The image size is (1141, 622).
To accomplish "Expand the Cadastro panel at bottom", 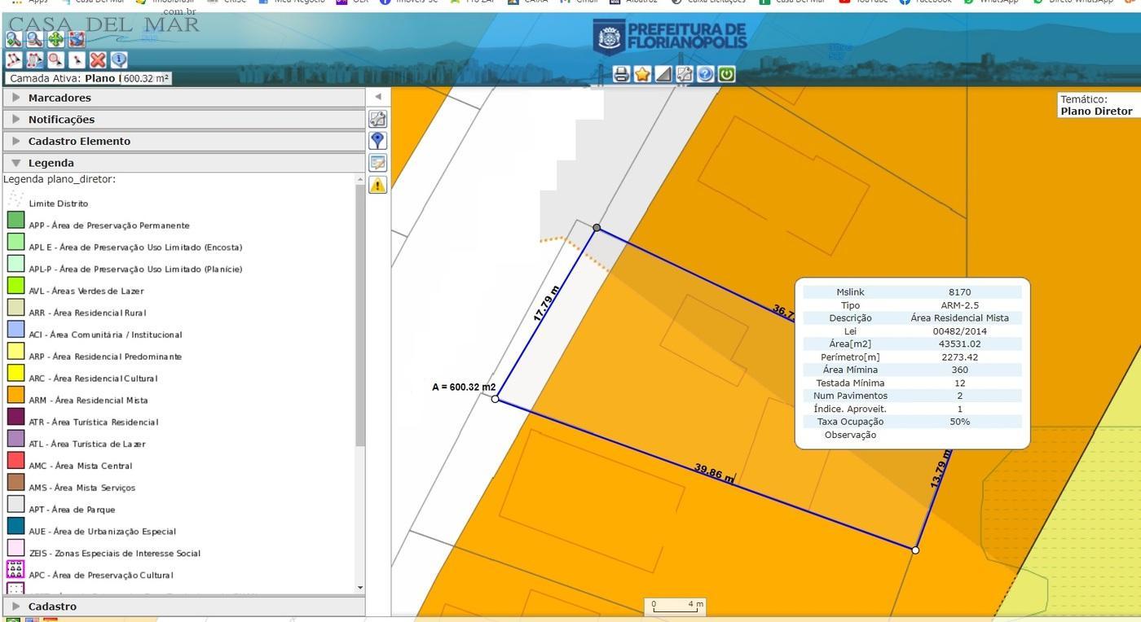I will pos(183,607).
